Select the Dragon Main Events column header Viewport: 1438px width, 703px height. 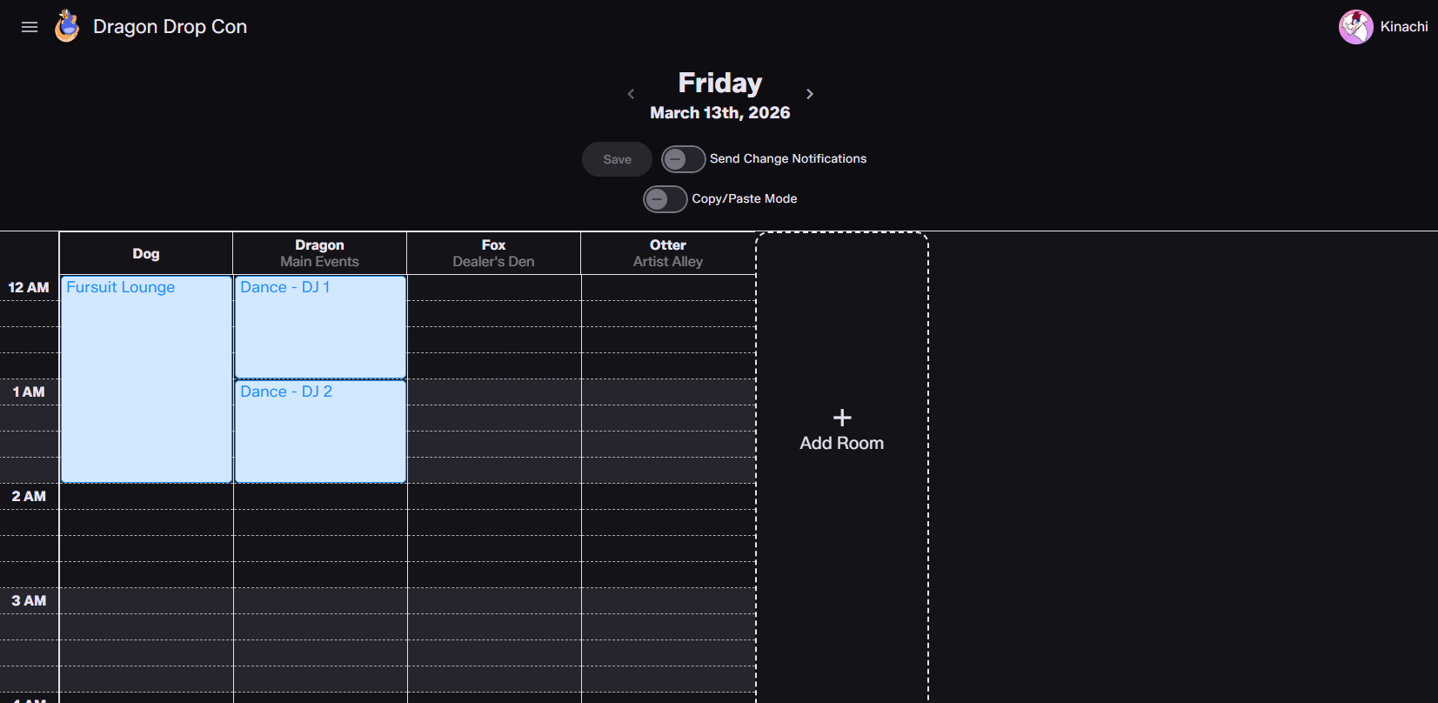tap(319, 253)
